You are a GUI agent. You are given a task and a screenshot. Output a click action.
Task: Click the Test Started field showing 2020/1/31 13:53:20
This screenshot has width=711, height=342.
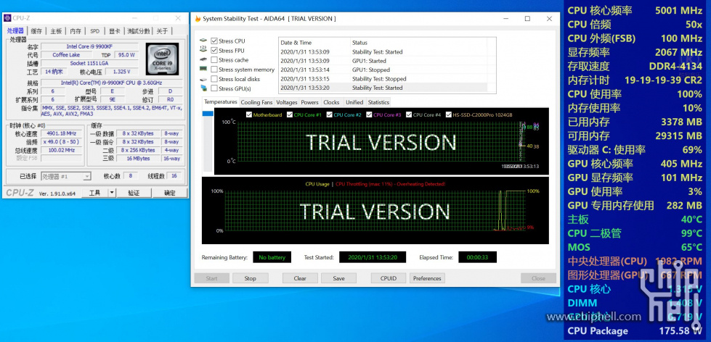[x=373, y=257]
